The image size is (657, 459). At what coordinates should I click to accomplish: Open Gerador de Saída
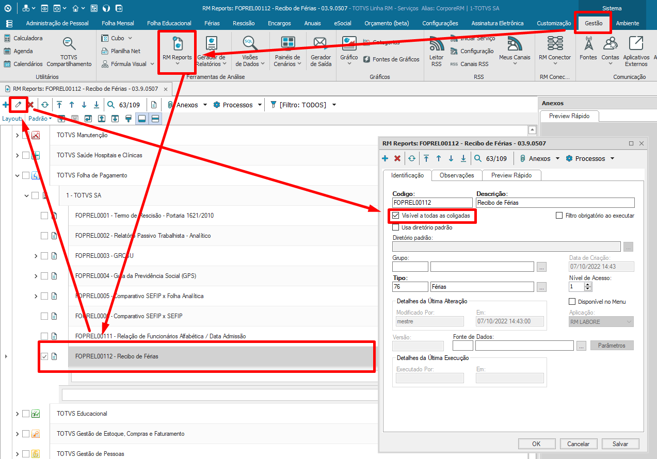point(321,52)
